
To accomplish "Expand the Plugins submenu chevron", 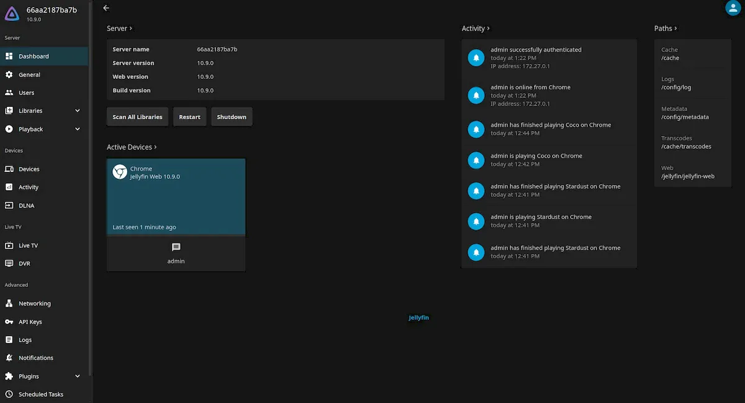I will coord(78,376).
